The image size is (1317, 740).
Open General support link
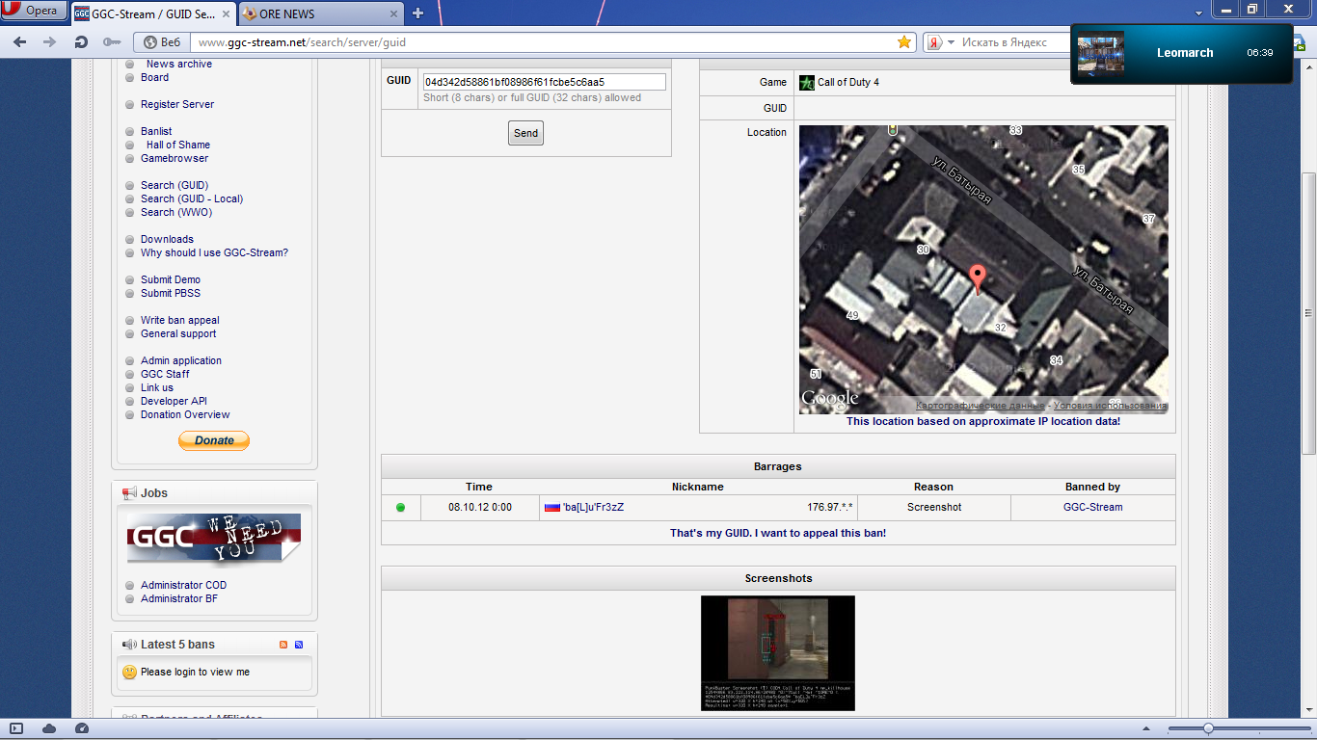178,333
